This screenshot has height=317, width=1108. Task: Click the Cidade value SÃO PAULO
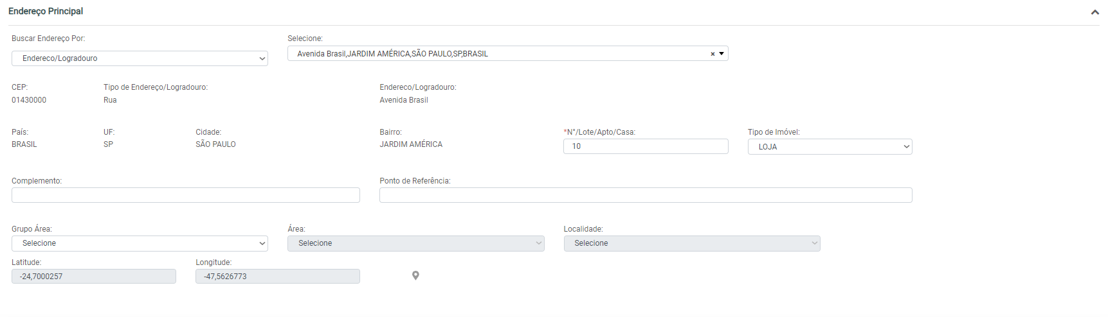[215, 144]
